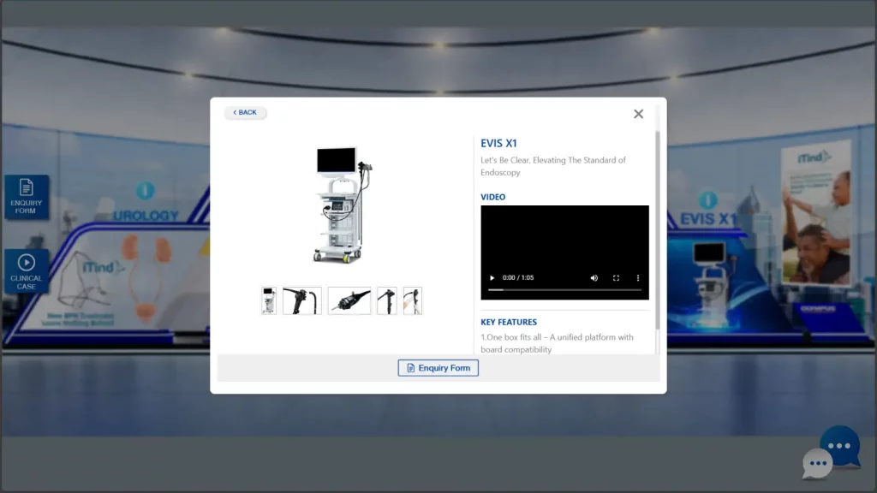Enter fullscreen mode on the video

[616, 278]
